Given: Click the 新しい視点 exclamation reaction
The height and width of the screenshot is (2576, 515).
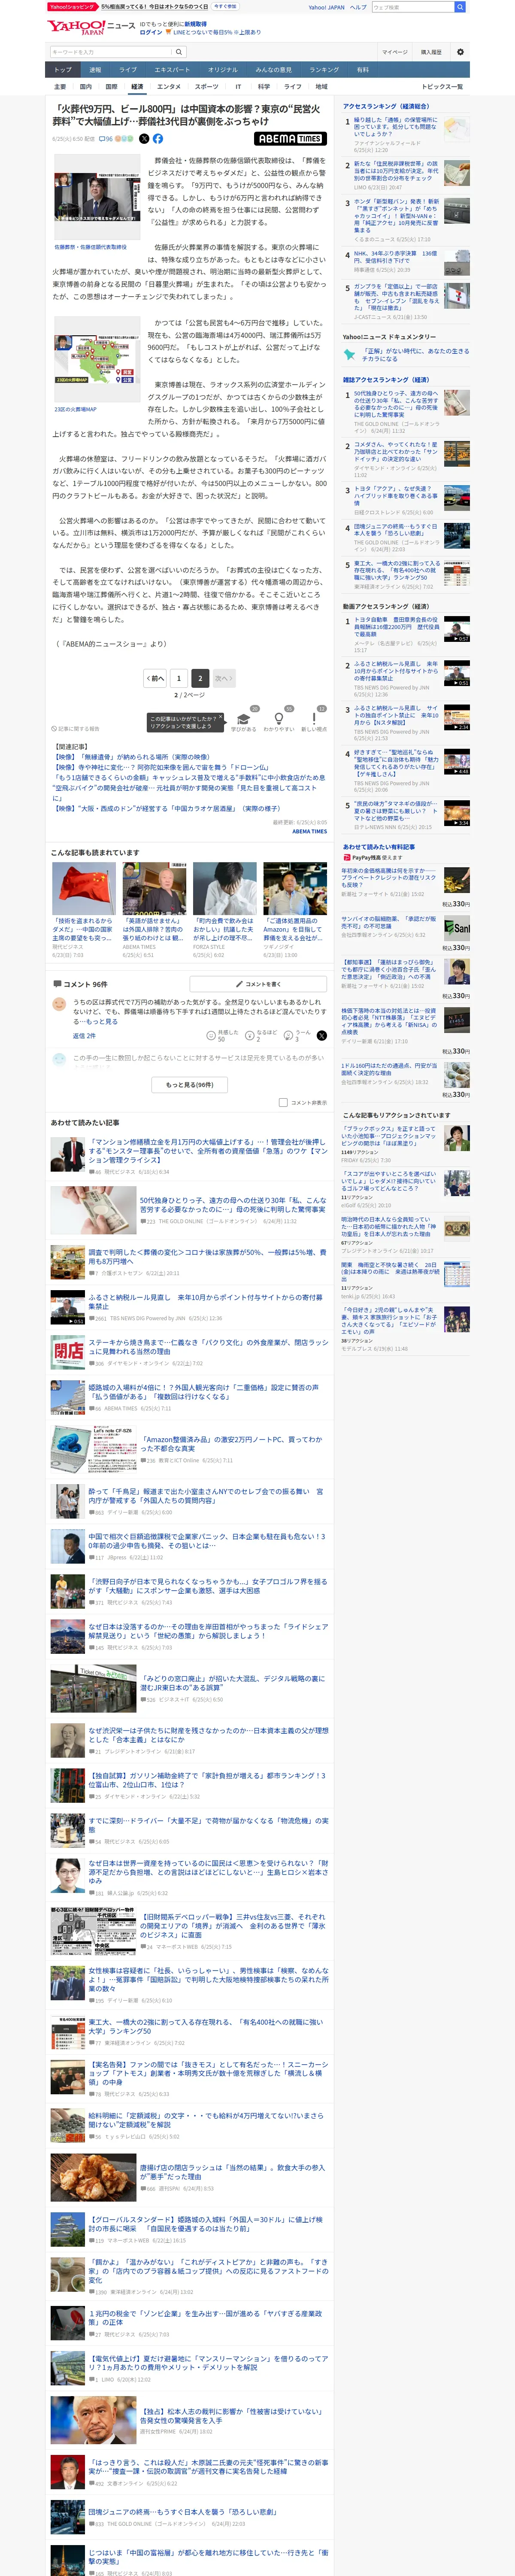Looking at the screenshot, I should pos(314,720).
